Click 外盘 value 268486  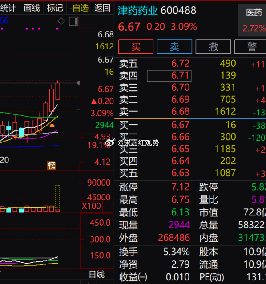(174, 238)
